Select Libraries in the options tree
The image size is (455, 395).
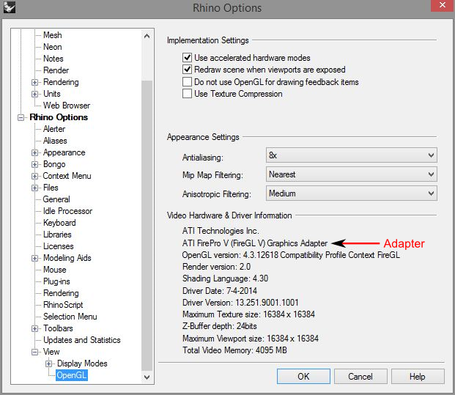[57, 235]
